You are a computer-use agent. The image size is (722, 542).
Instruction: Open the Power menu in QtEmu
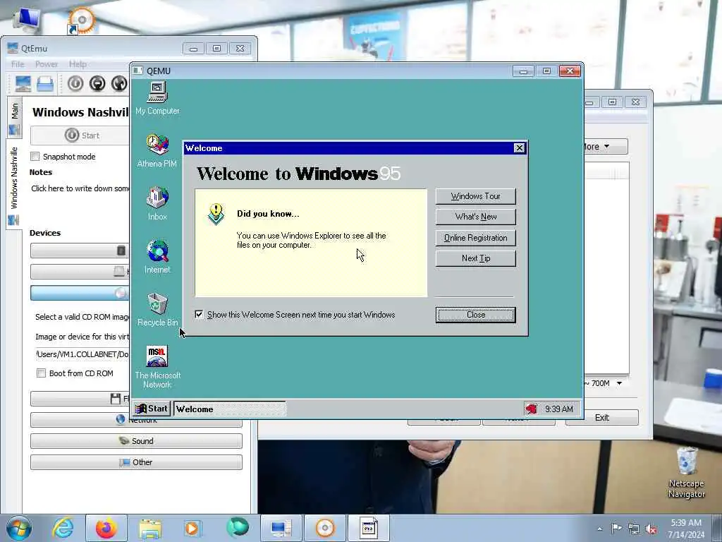(x=47, y=64)
